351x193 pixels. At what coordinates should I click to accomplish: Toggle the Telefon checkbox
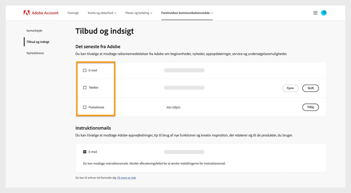pyautogui.click(x=85, y=88)
